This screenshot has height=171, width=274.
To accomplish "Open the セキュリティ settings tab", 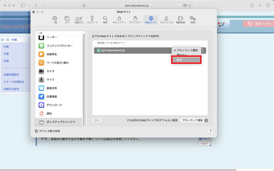I will coord(119,20).
